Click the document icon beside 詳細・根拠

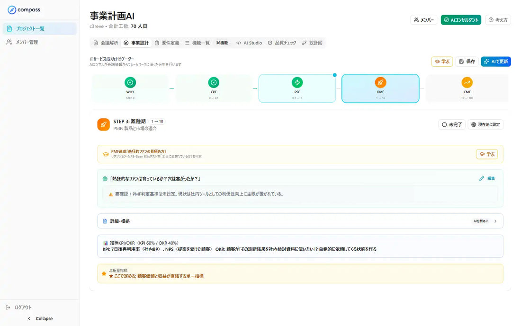pos(105,221)
